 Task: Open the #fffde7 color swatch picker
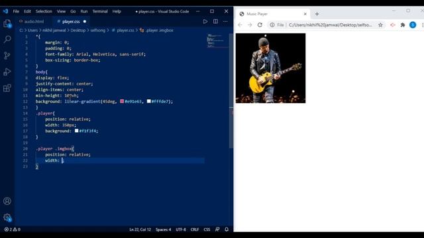pos(148,101)
